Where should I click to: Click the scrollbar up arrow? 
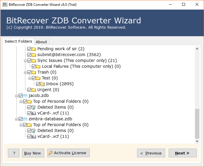tap(197, 49)
